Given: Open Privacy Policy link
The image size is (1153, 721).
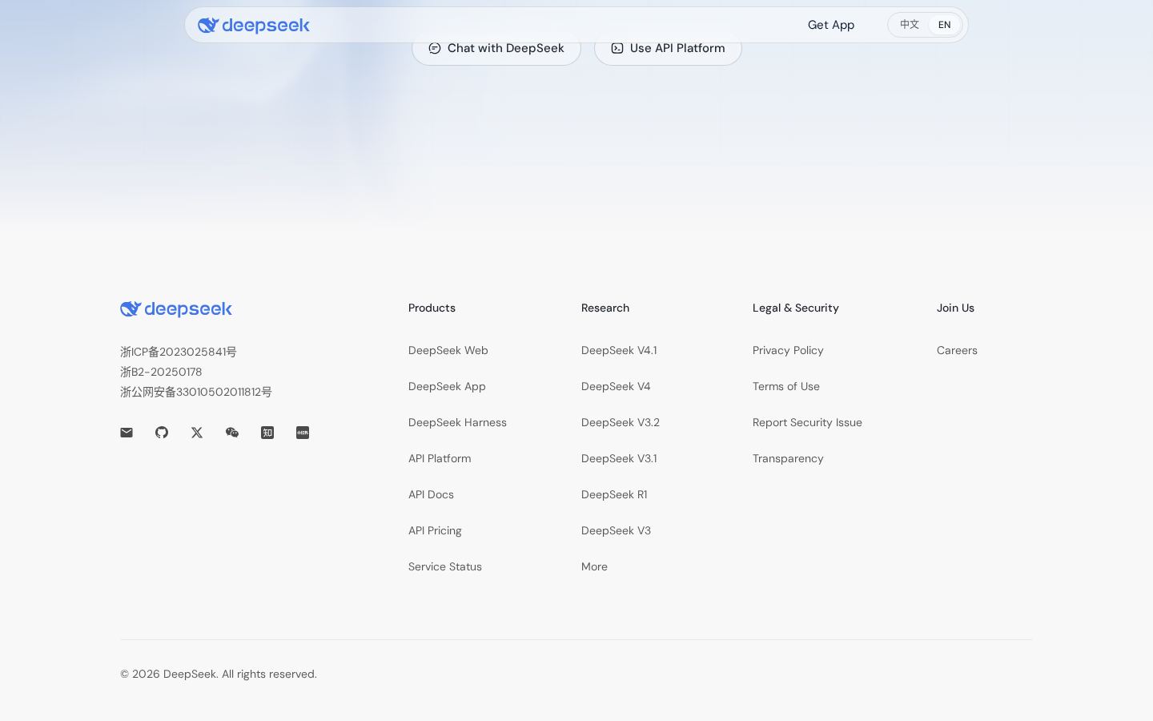Looking at the screenshot, I should (x=788, y=350).
